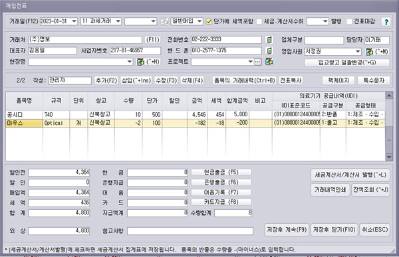Click the -200 합계금액 cell
399x257 pixels.
pos(237,123)
